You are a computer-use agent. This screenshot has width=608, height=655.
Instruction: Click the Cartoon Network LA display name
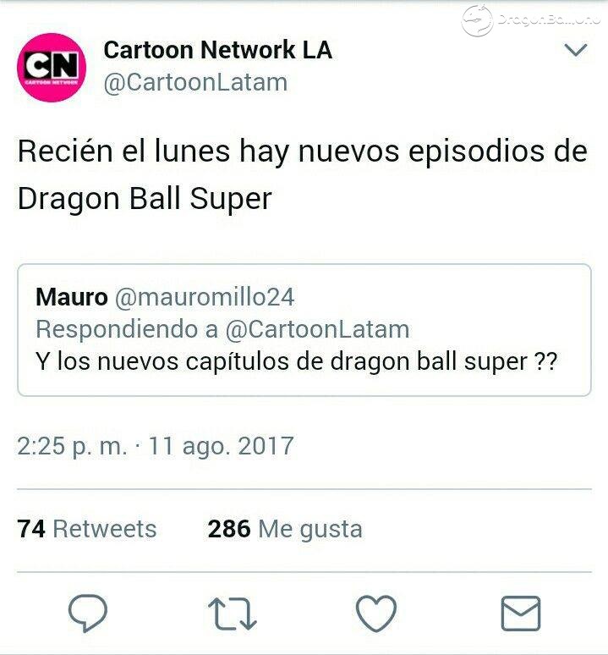tap(218, 50)
